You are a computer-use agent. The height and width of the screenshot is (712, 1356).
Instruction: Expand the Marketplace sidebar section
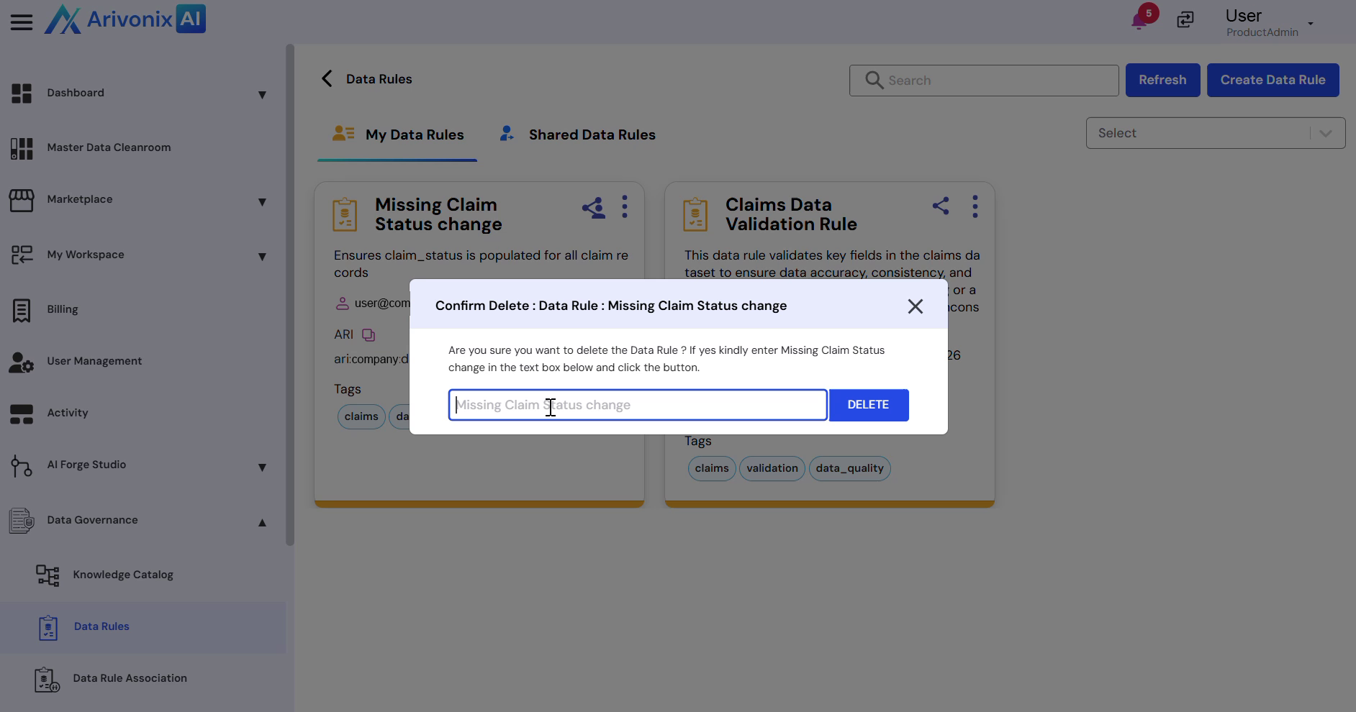click(x=262, y=202)
